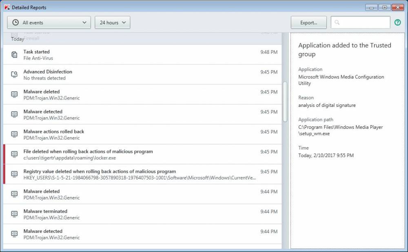
Task: Select the 9:45 PM Malware detected title
Action: [43, 112]
